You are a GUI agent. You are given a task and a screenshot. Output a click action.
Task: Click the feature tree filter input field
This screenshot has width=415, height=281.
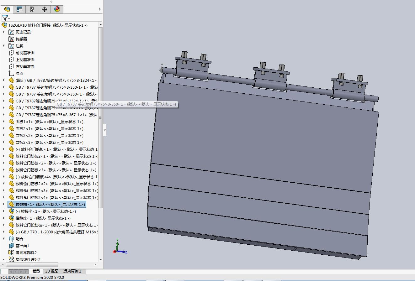click(56, 18)
